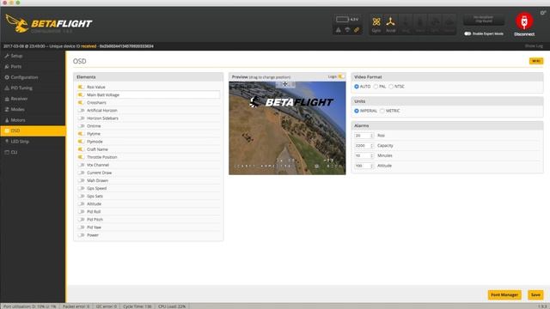Toggle Enable Expert Mode switch

coord(467,33)
